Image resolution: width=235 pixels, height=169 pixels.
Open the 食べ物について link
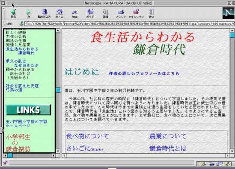point(88,136)
